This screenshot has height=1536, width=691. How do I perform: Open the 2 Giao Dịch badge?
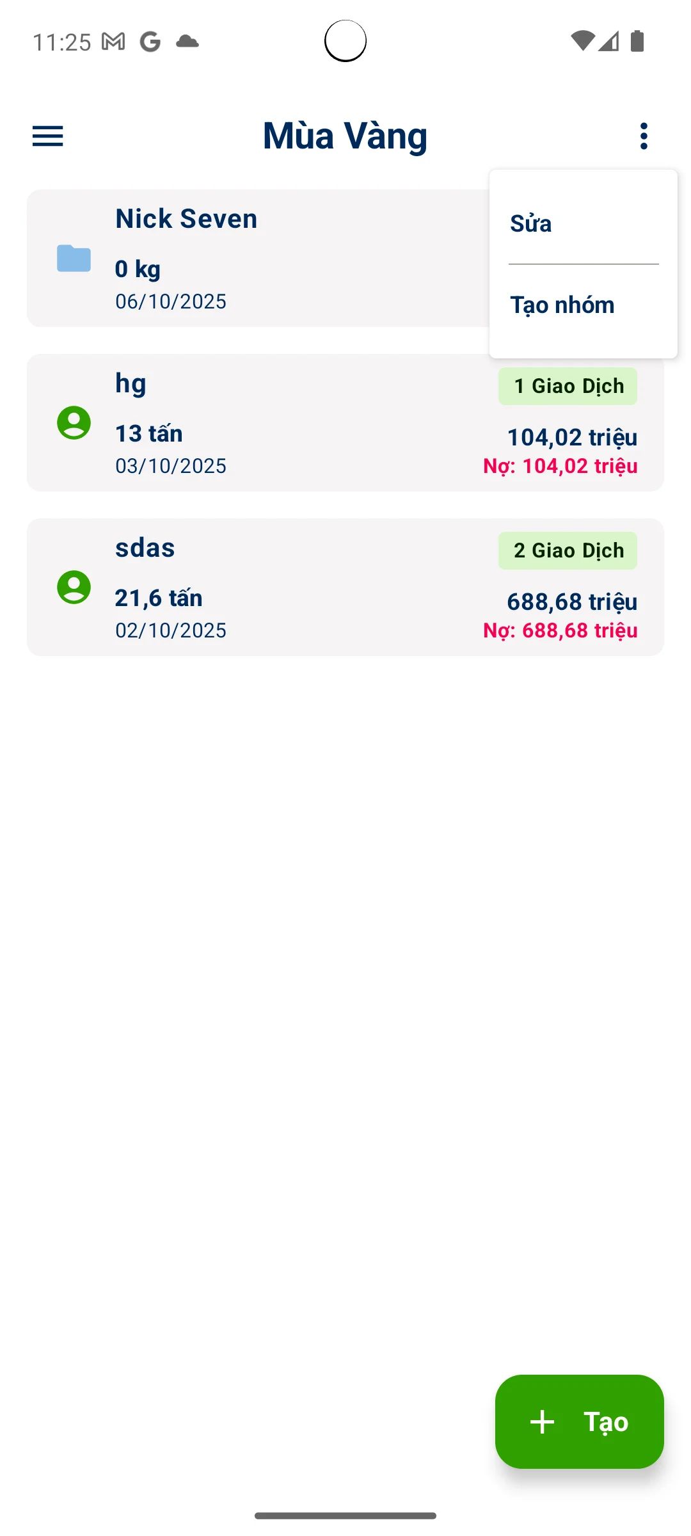point(568,550)
